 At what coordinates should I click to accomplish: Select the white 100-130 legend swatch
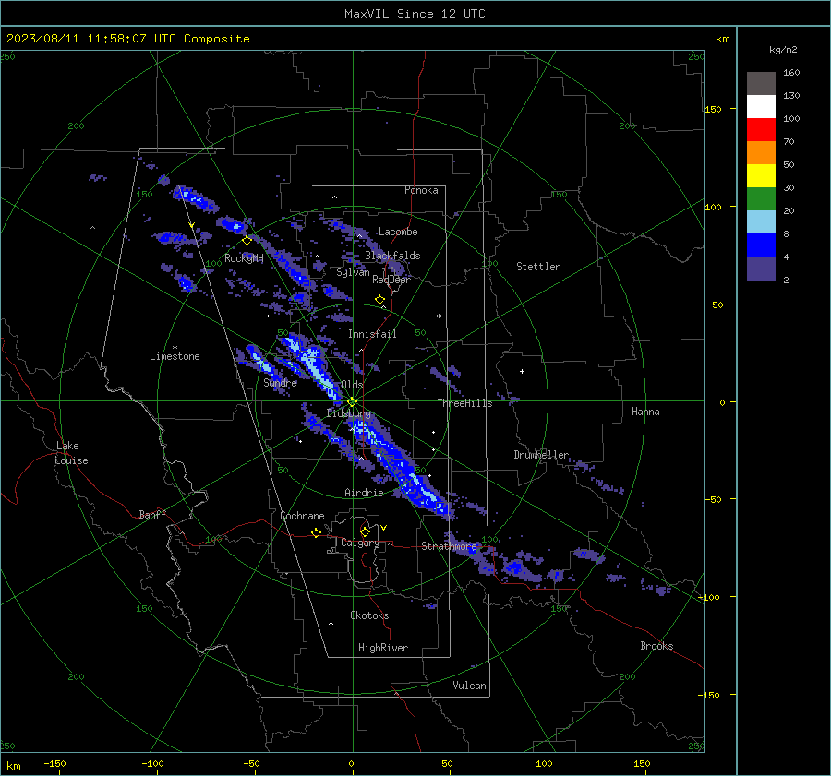coord(761,107)
